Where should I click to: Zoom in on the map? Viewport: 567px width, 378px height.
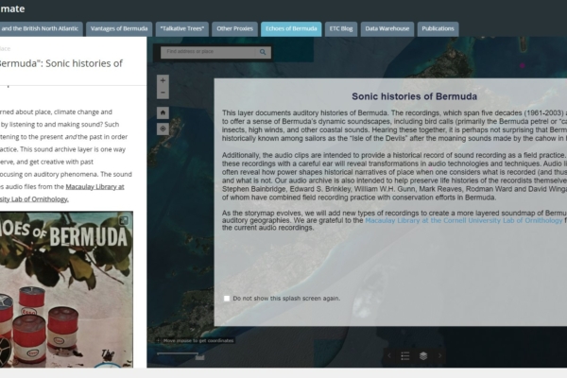(163, 80)
